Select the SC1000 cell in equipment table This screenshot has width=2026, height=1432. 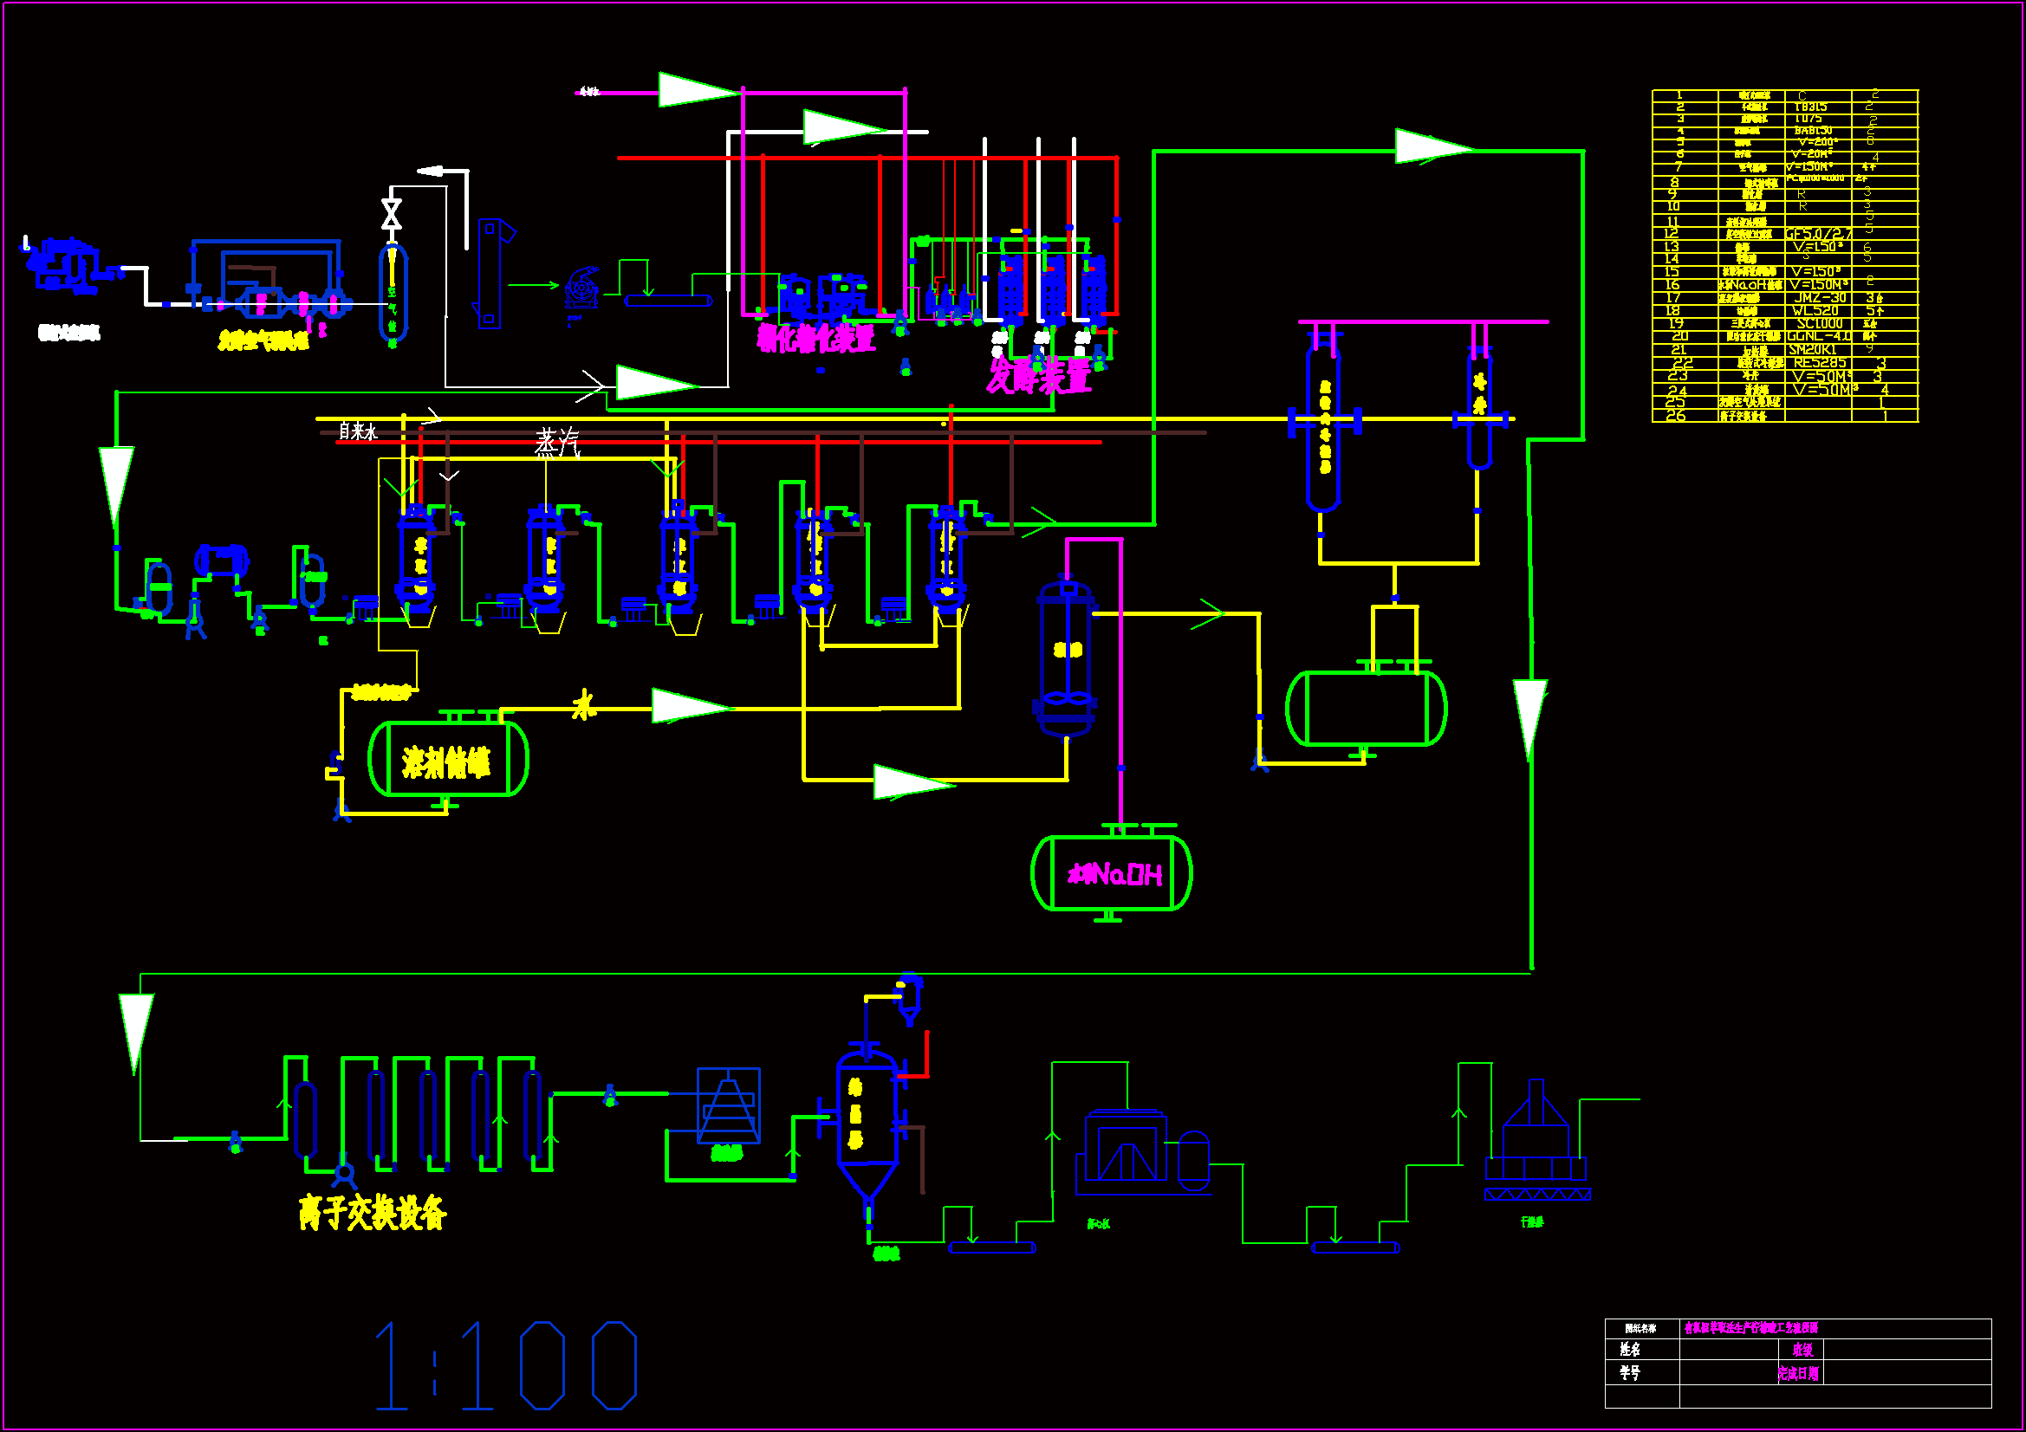(1820, 324)
